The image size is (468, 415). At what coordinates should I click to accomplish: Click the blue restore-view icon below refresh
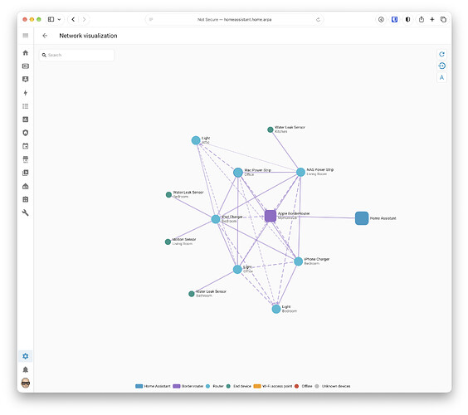tap(441, 66)
